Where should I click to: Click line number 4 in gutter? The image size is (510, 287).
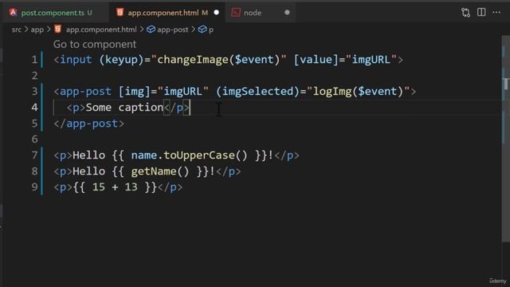coord(34,108)
